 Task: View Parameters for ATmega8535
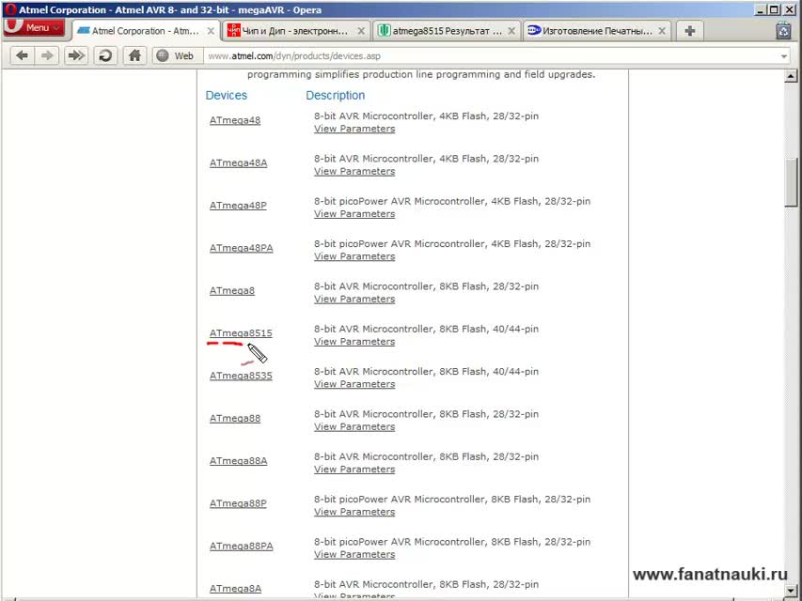click(354, 384)
